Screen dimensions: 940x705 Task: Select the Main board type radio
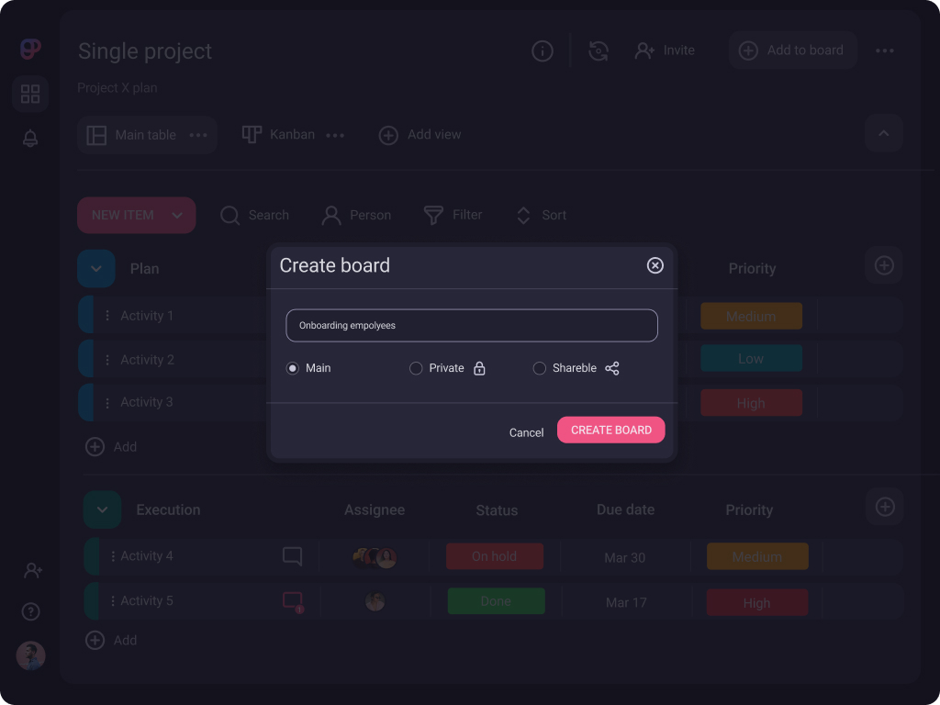293,368
